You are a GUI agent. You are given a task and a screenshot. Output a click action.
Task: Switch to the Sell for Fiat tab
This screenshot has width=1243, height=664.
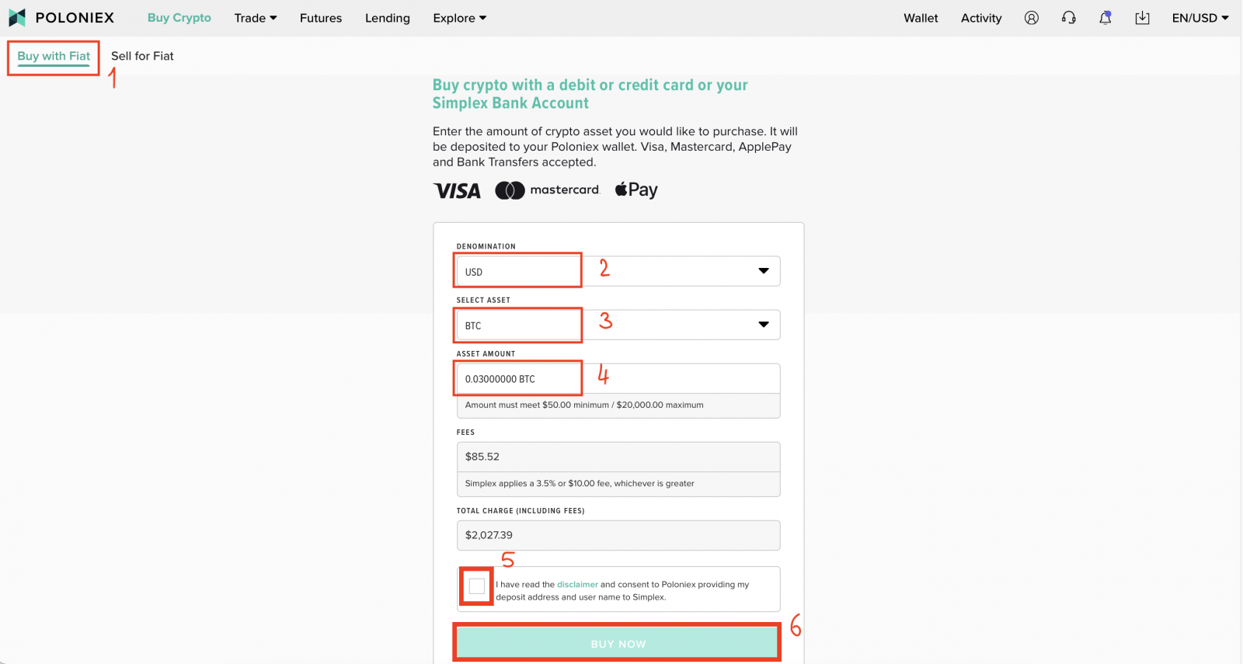(142, 56)
